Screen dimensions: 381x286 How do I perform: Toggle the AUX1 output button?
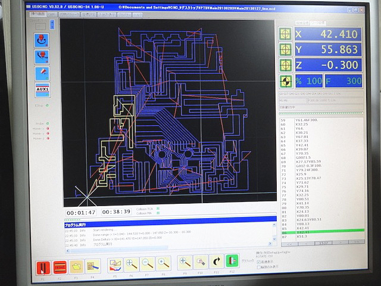42,90
